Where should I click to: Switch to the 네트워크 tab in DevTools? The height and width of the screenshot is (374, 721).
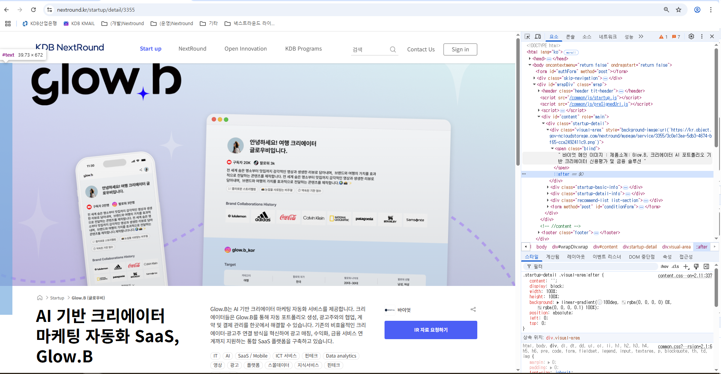(x=608, y=37)
